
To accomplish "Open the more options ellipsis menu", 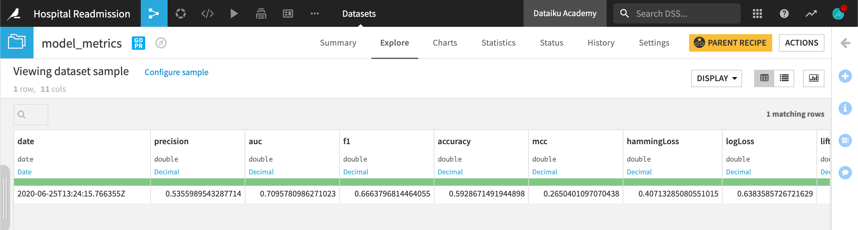I will pos(315,13).
